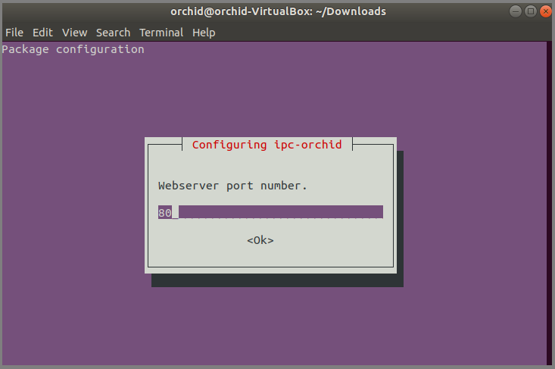Click the "Configuring ipc-orchid" dialog title
This screenshot has height=369, width=555.
tap(267, 145)
